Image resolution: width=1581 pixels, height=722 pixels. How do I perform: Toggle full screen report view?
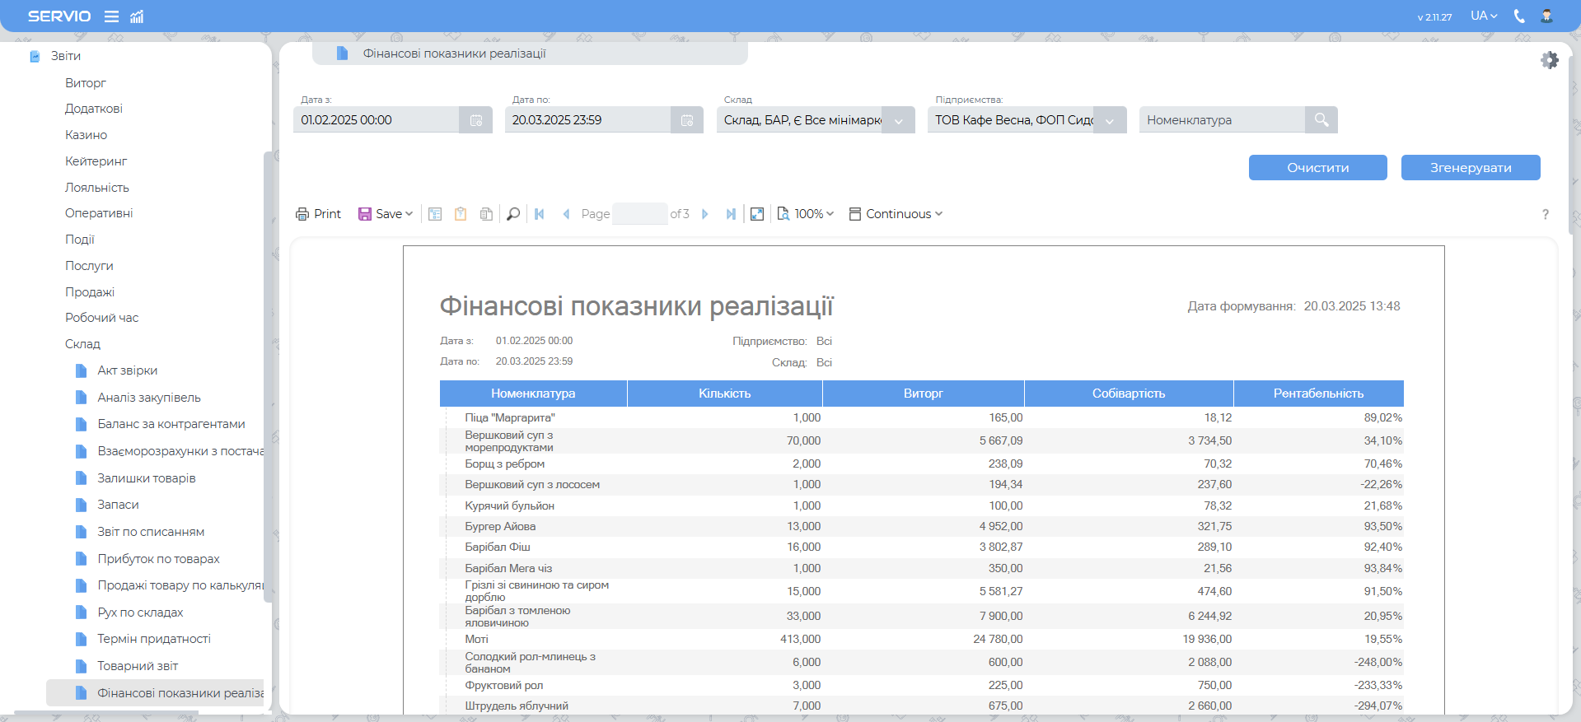[757, 214]
